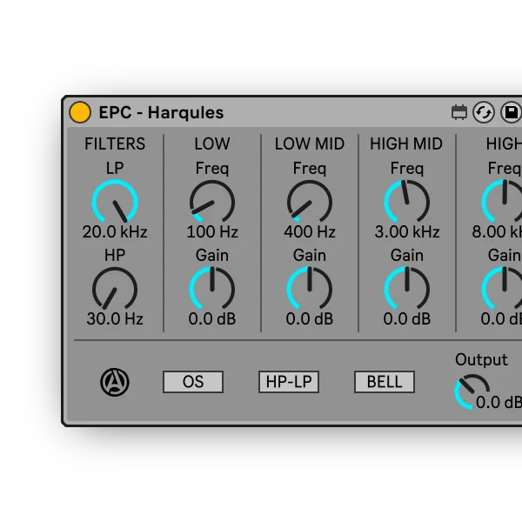
Task: Click the FILTERS section label
Action: click(x=115, y=144)
